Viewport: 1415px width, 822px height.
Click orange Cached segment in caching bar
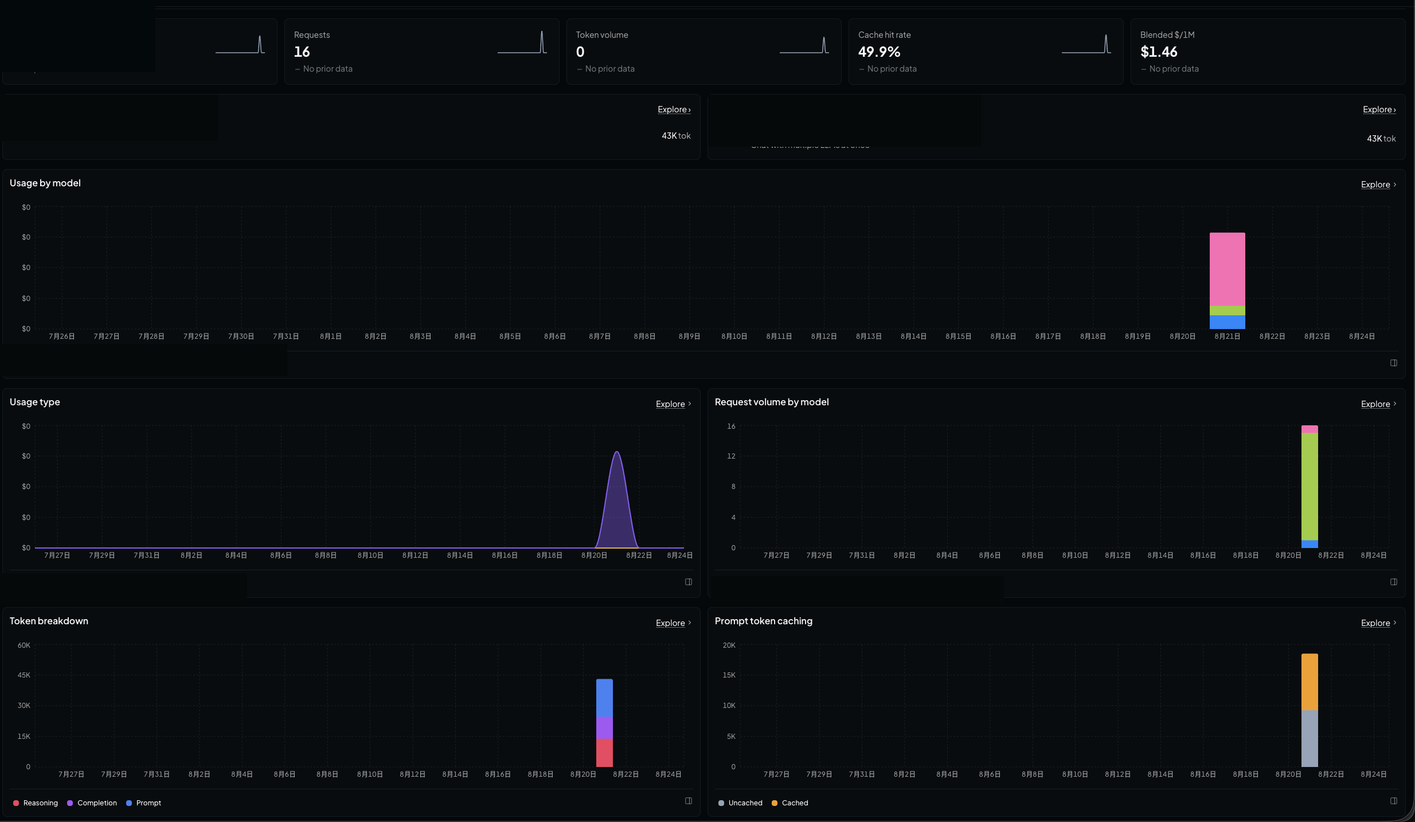(1310, 682)
